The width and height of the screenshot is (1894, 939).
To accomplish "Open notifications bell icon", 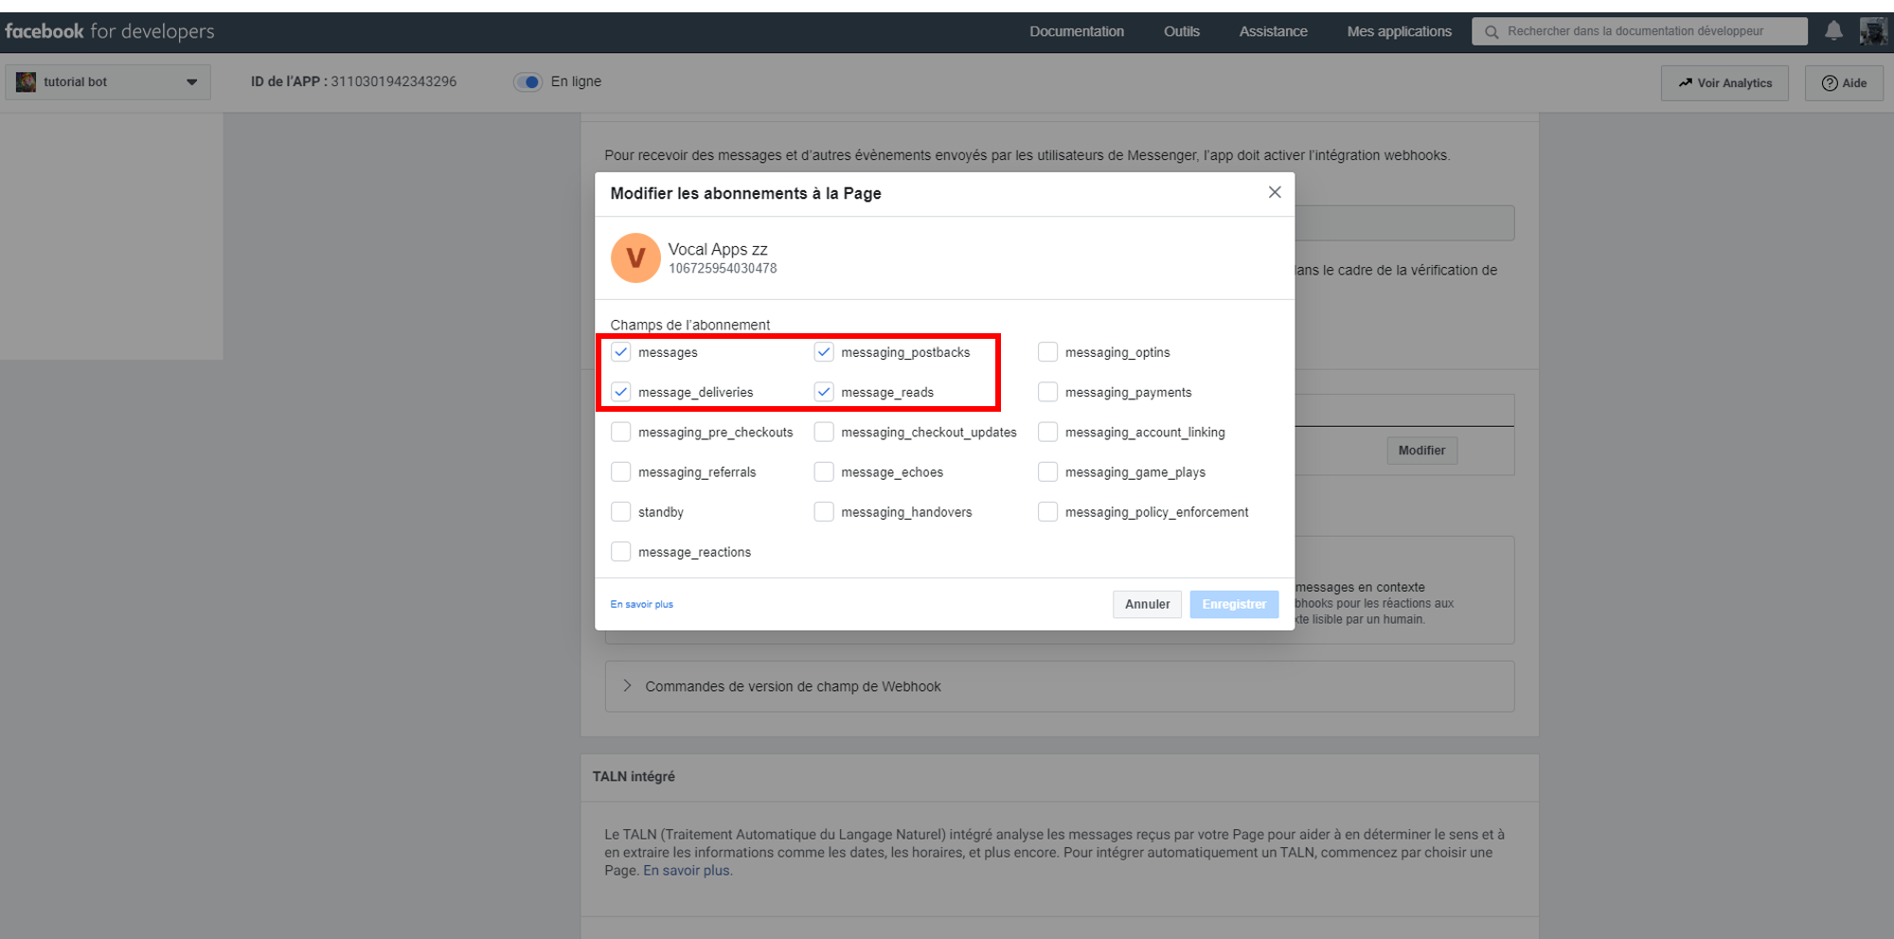I will (1833, 30).
